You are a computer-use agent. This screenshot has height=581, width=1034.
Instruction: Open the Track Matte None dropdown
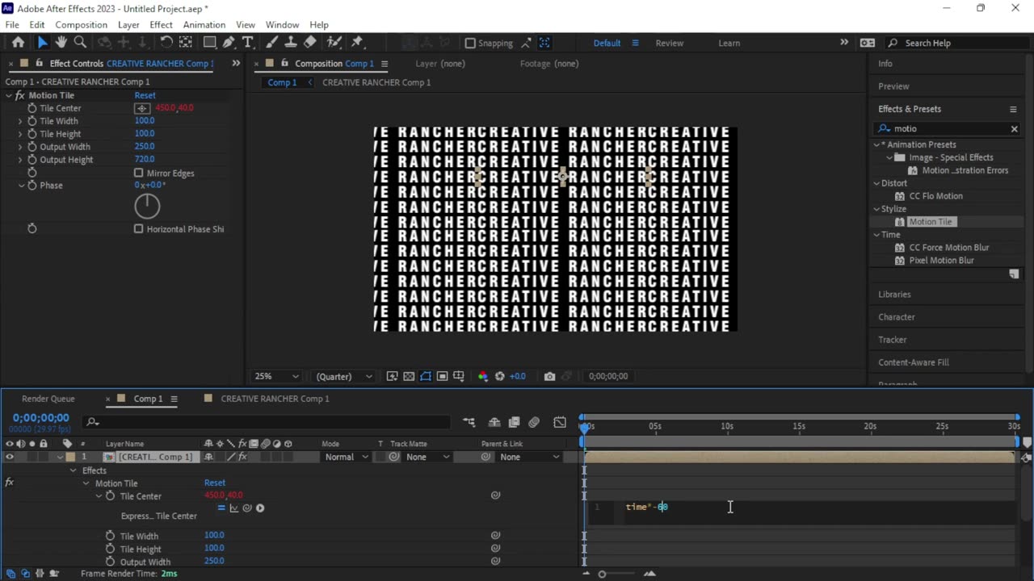tap(427, 457)
